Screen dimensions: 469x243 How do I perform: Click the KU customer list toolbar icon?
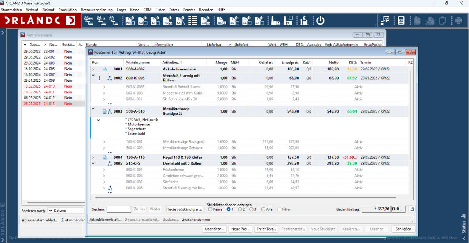click(x=89, y=21)
